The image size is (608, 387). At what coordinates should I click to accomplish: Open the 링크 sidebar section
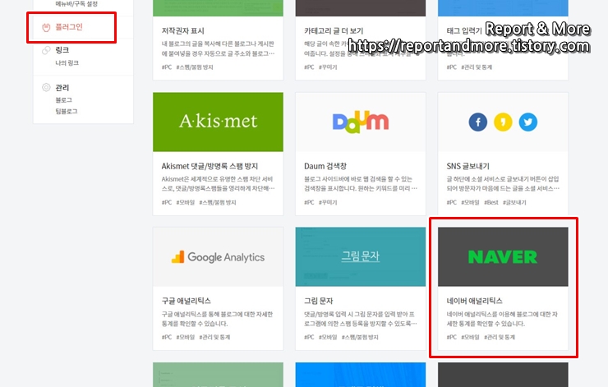point(62,50)
